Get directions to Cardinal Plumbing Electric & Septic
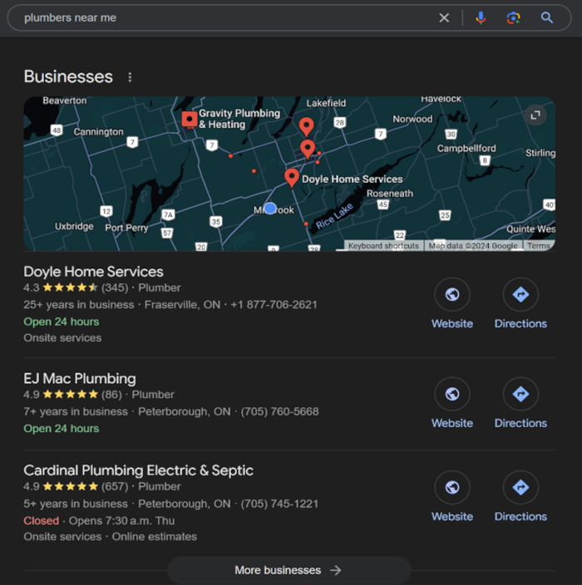Image resolution: width=582 pixels, height=585 pixels. (520, 496)
